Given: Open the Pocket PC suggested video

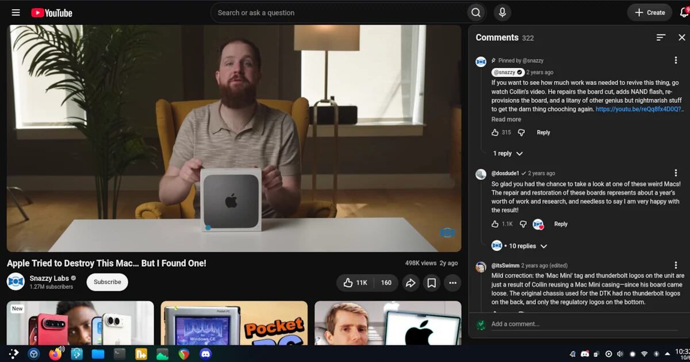Looking at the screenshot, I should pos(234,323).
